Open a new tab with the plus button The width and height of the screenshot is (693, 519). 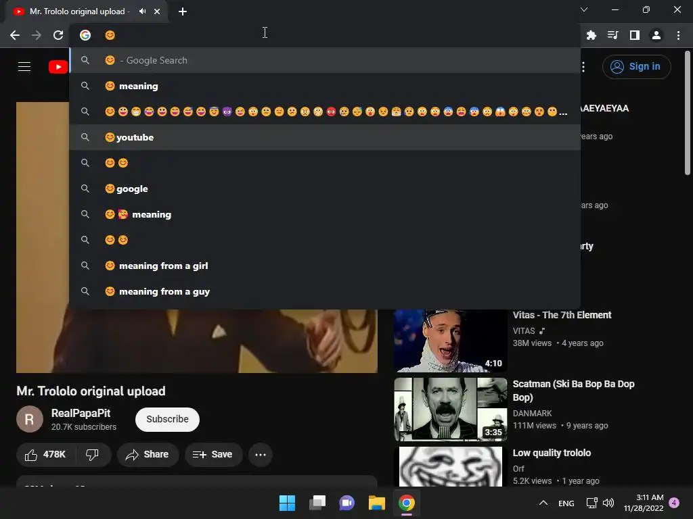[183, 11]
